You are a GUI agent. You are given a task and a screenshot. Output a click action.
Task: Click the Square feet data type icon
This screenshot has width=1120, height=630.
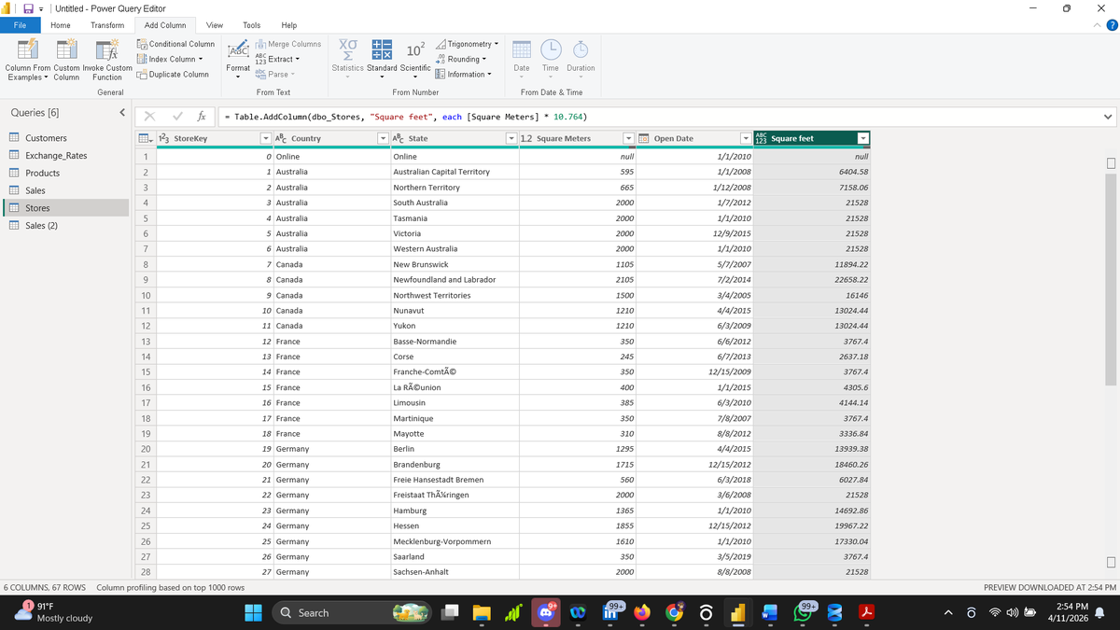pos(761,138)
